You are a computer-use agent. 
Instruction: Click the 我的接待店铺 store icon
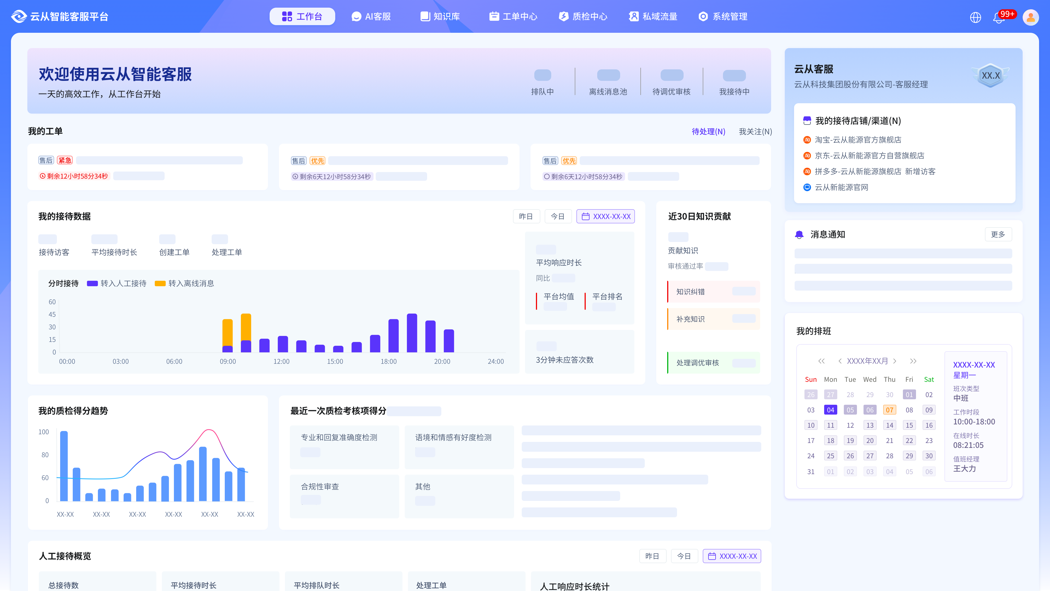click(807, 120)
